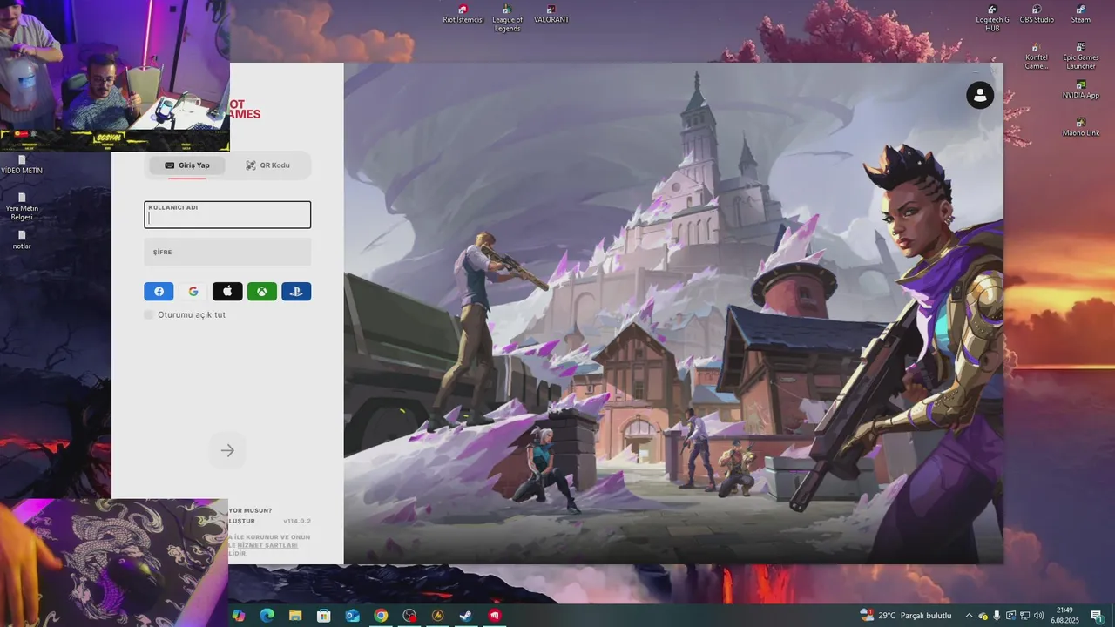Select Yeni Metin Belgesi desktop file

pos(22,206)
